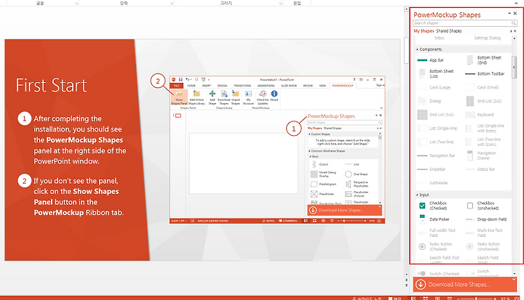Select the List (Single-line) shape

(x=437, y=129)
